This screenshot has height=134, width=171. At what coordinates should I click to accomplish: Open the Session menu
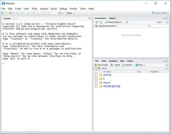[44, 9]
